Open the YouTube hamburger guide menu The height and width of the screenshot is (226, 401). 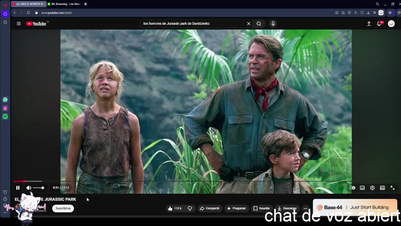[19, 24]
